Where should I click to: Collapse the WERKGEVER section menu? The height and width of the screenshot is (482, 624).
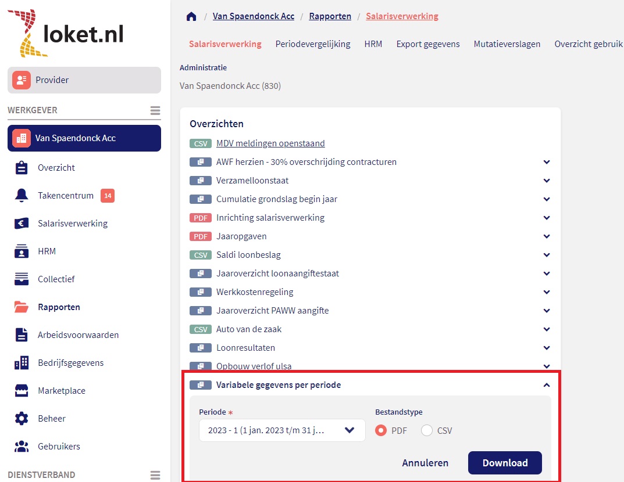[155, 110]
